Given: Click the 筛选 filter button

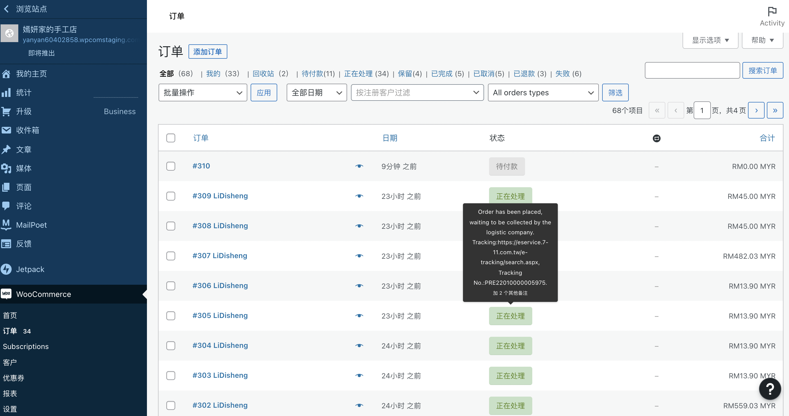Looking at the screenshot, I should click(x=615, y=93).
